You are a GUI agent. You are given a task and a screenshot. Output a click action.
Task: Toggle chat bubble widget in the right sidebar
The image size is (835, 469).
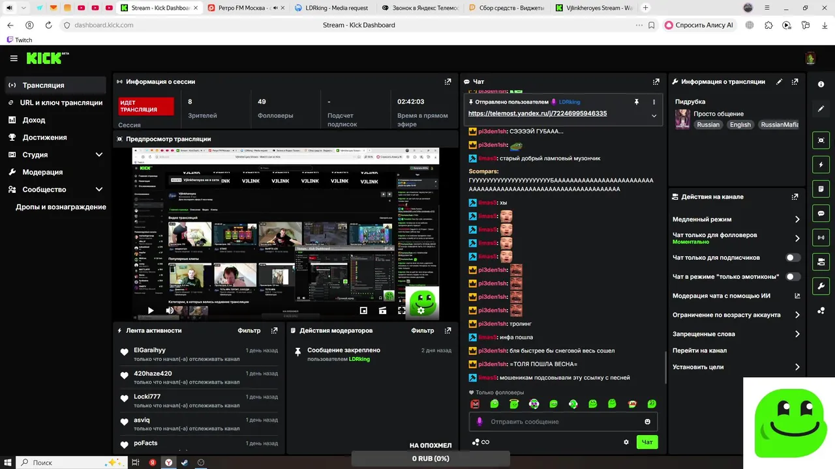821,213
